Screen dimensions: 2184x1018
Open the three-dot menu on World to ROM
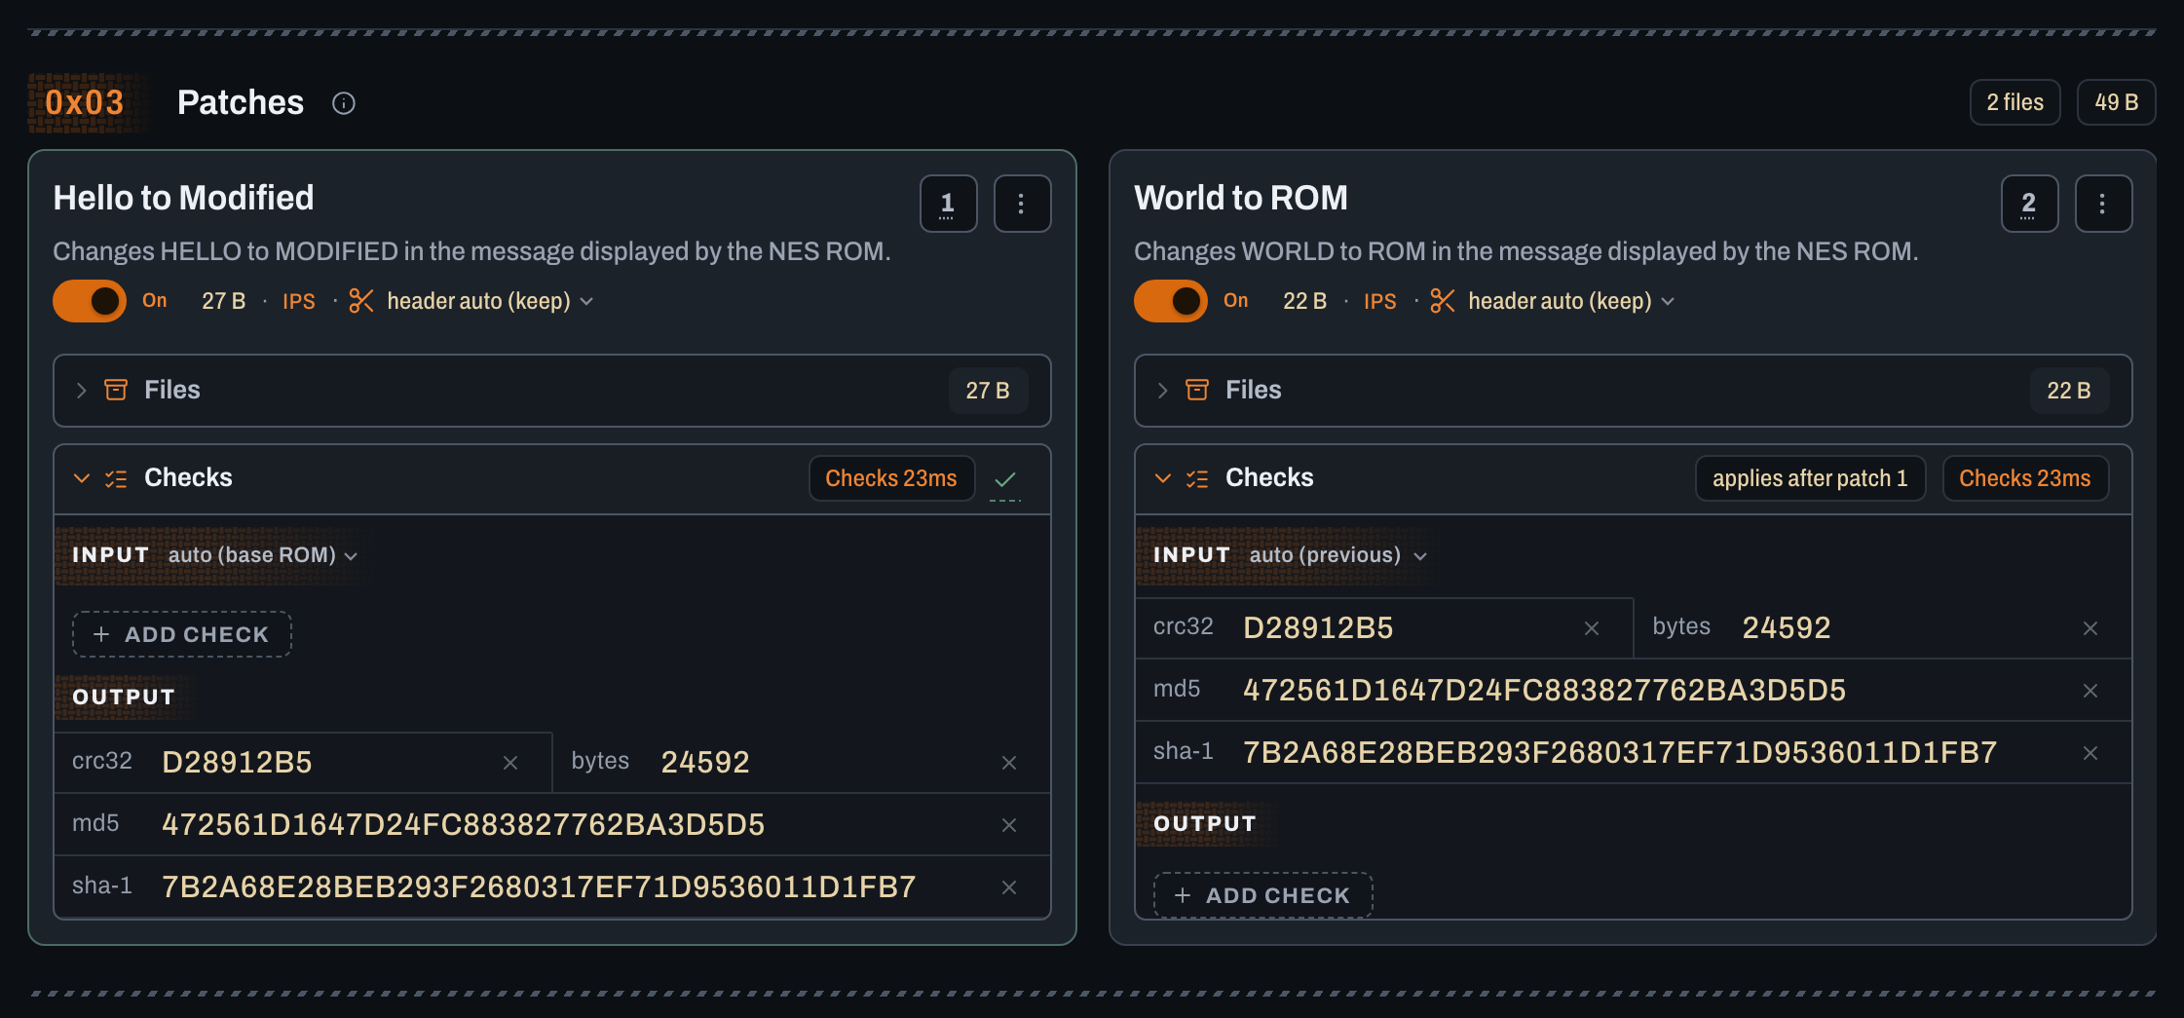pyautogui.click(x=2103, y=204)
